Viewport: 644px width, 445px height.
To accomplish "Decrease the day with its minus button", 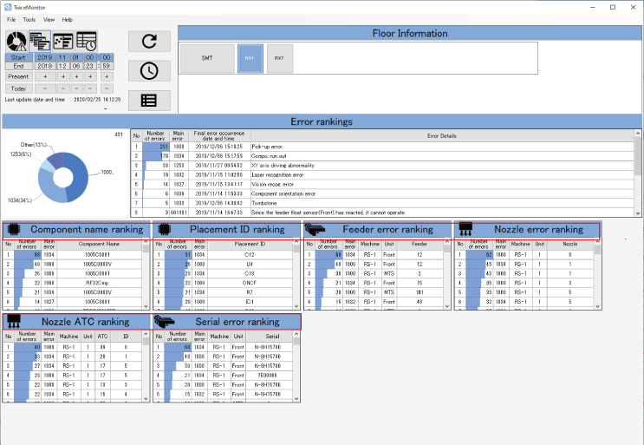I will 76,88.
